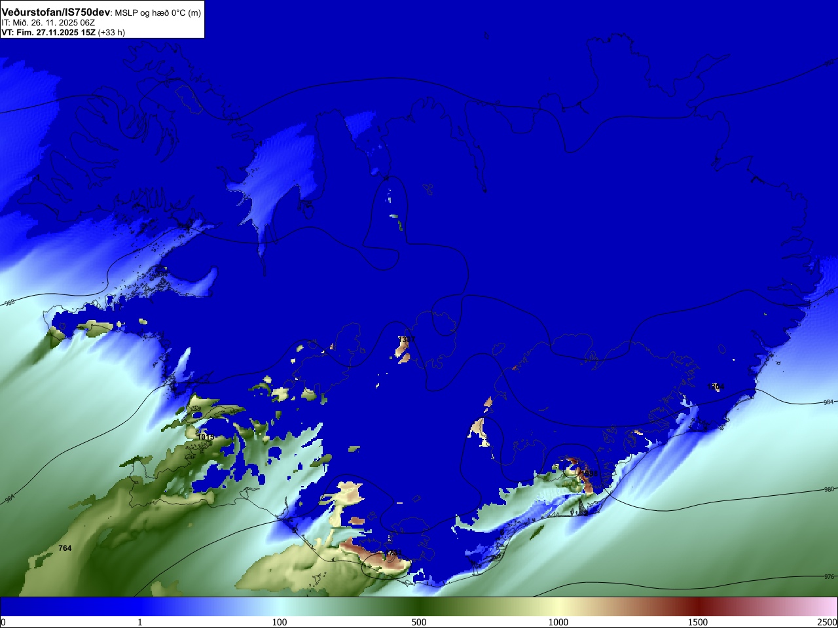This screenshot has height=628, width=838.
Task: Click the "976" isobar label
Action: coord(829,577)
